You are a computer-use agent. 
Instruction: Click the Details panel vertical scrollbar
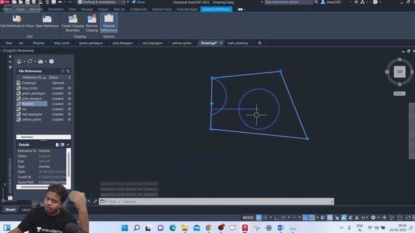[x=68, y=167]
